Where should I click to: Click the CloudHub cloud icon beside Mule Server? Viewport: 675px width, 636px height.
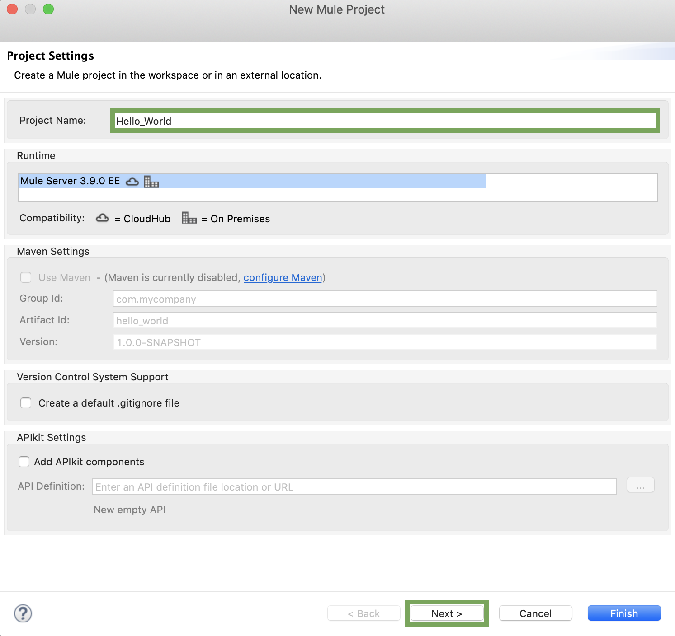[132, 182]
